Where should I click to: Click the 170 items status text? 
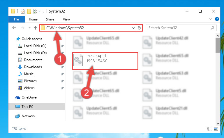[19, 129]
